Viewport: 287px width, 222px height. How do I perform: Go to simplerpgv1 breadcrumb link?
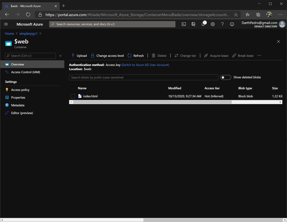28,34
